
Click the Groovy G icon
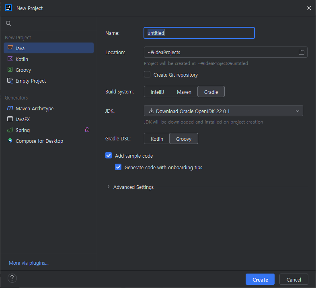tap(10, 69)
